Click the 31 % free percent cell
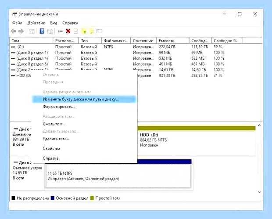Image resolution: width=272 pixels, height=219 pixels. tap(218, 75)
